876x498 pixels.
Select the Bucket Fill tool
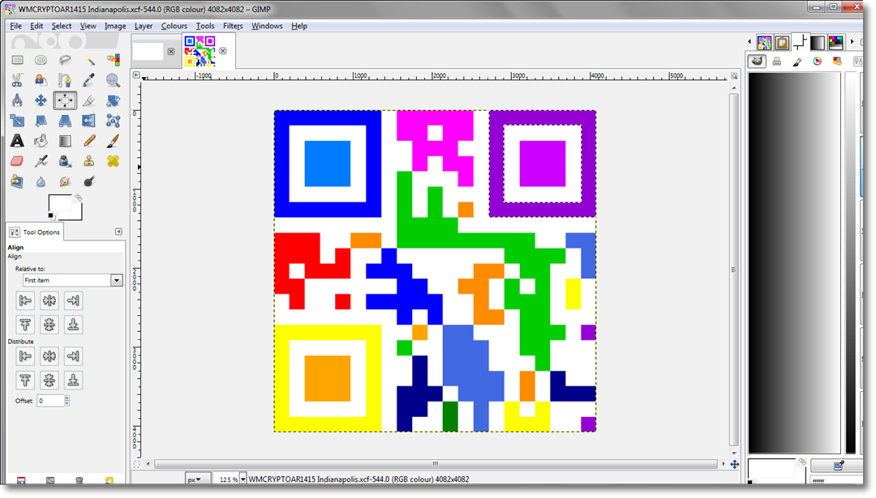41,141
